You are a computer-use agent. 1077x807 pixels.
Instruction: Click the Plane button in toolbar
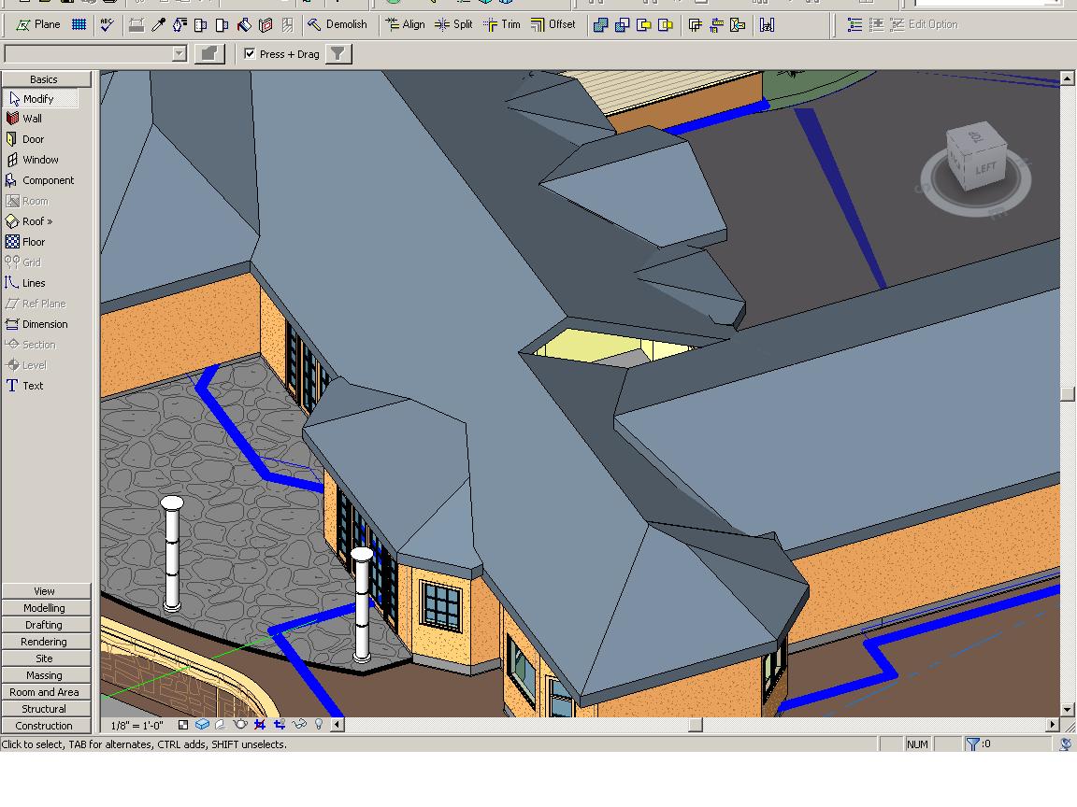pyautogui.click(x=38, y=24)
